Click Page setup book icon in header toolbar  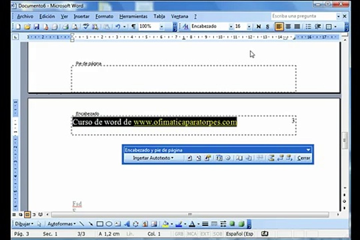239,158
